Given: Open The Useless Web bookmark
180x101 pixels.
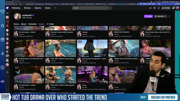Looking at the screenshot, I should point(111,4).
